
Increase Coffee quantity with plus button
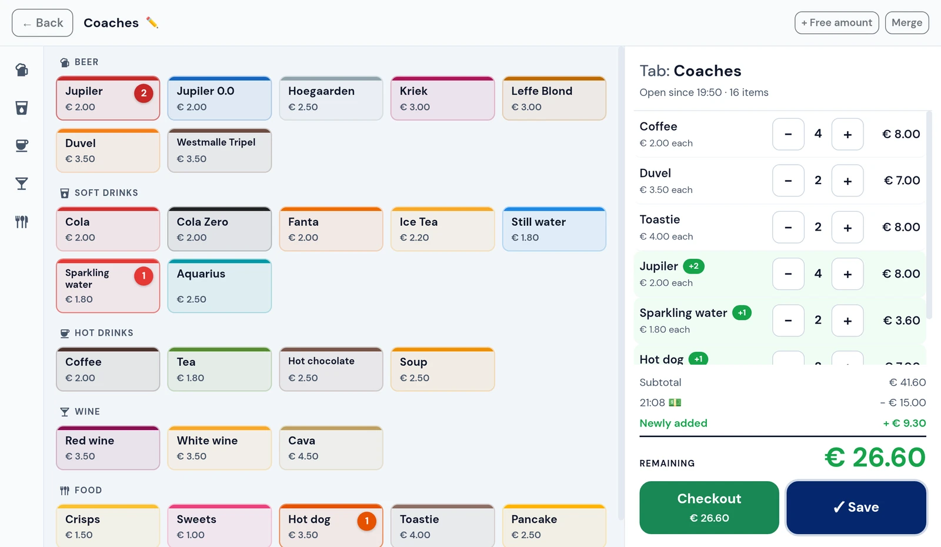tap(847, 134)
